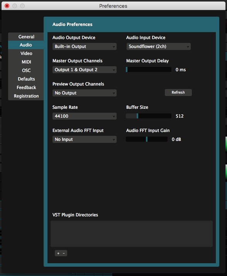The height and width of the screenshot is (276, 227).
Task: Add a VST plugin directory with plus
Action: point(58,253)
